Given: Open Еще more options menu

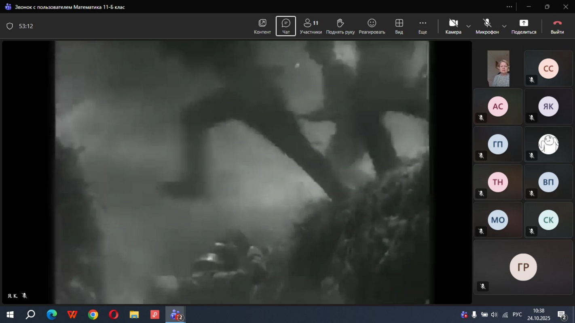Looking at the screenshot, I should click(423, 26).
